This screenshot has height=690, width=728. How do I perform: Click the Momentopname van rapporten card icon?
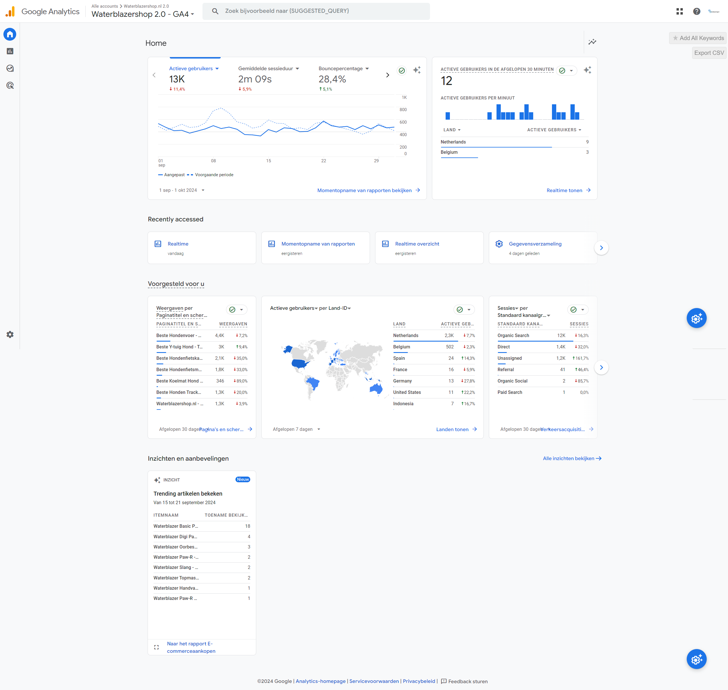[x=272, y=244]
